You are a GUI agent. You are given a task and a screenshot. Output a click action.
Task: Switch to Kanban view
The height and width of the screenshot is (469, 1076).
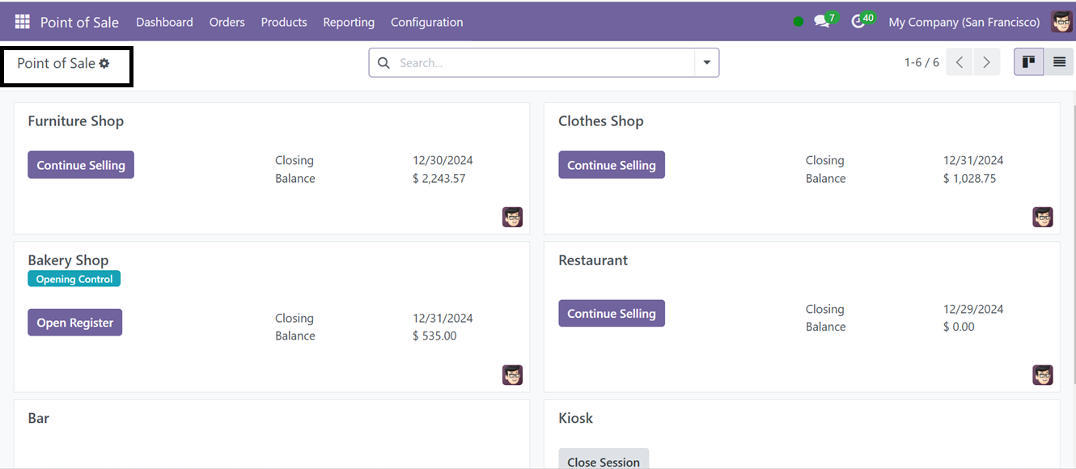click(1028, 62)
